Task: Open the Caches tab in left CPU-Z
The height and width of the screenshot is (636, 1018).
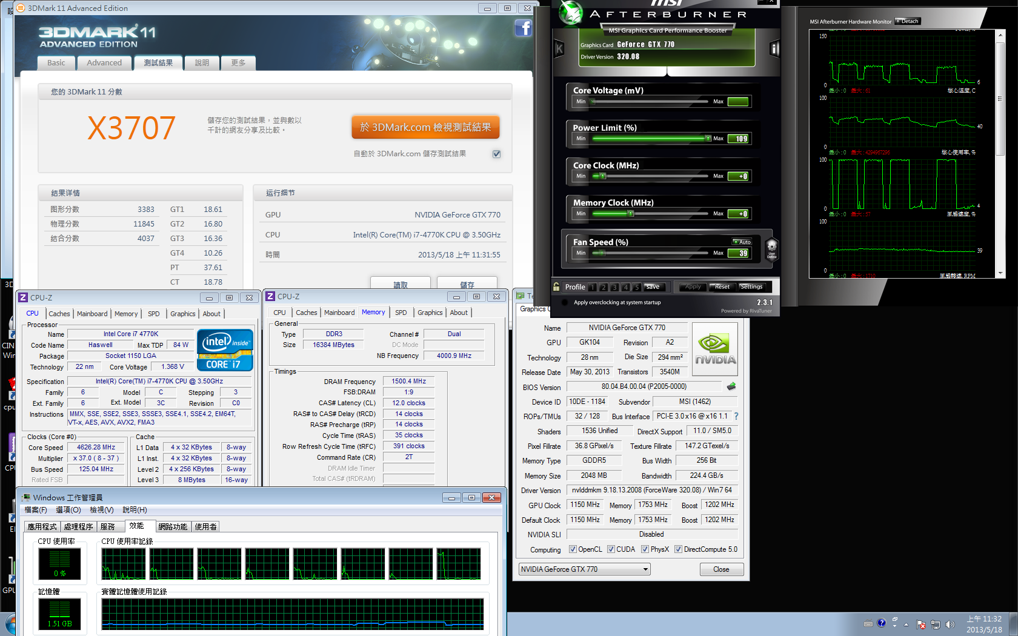Action: (59, 314)
